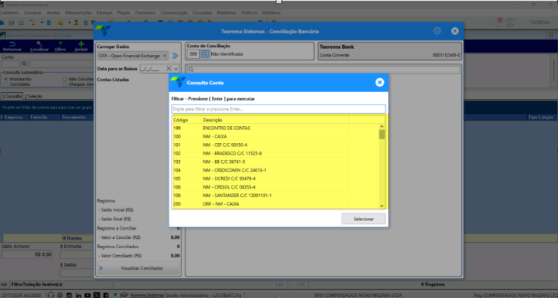Open Consultas menu
The height and width of the screenshot is (298, 558).
tap(202, 13)
